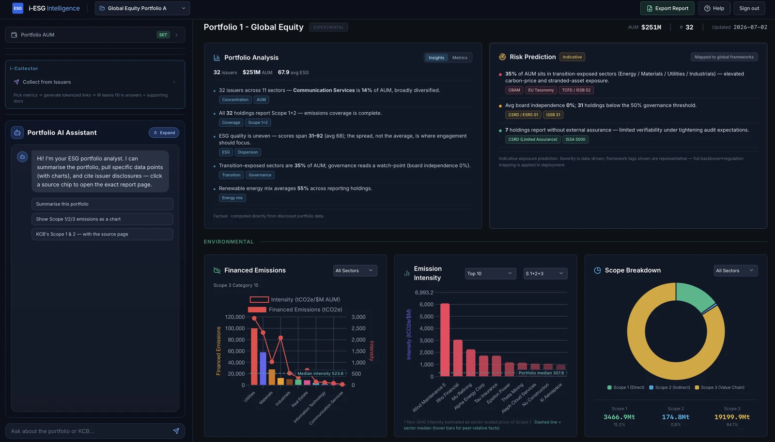The width and height of the screenshot is (775, 442).
Task: Click the Energy mix tag
Action: [232, 198]
